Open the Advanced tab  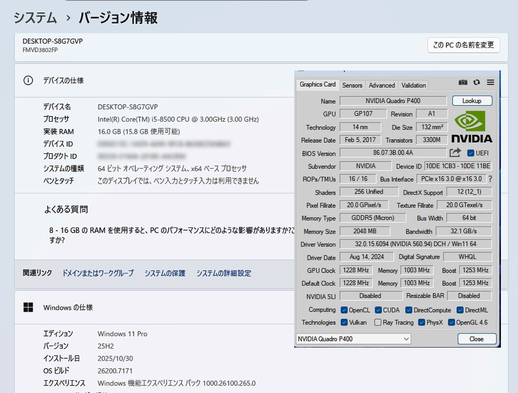382,85
